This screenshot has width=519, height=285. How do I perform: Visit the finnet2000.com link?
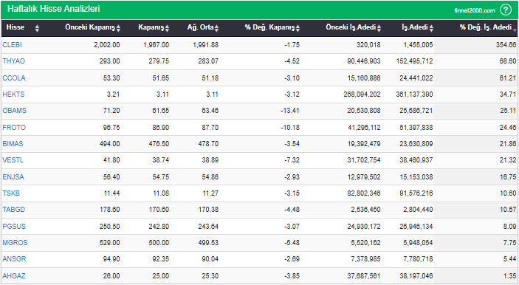pyautogui.click(x=475, y=10)
